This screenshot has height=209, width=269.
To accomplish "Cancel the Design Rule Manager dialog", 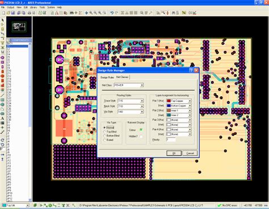I will (190, 153).
